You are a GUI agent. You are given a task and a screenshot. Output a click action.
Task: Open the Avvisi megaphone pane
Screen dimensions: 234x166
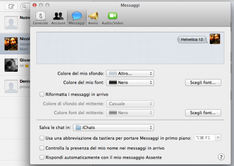point(93,18)
